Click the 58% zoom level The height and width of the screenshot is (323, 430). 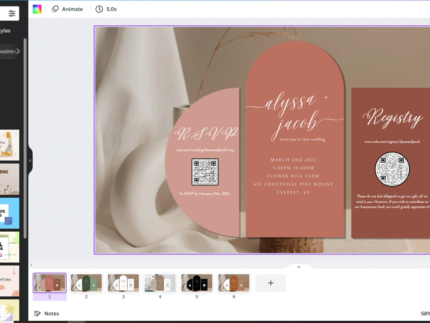tap(425, 314)
